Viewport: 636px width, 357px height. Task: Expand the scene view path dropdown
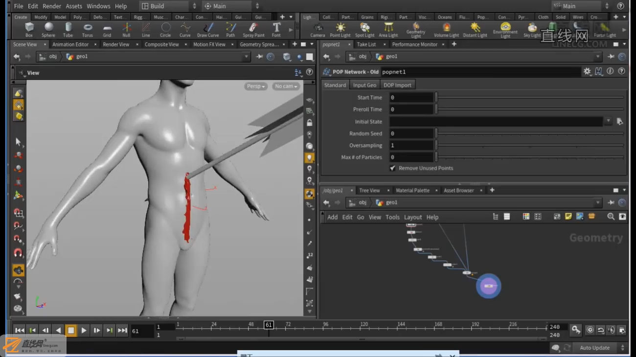coord(247,57)
